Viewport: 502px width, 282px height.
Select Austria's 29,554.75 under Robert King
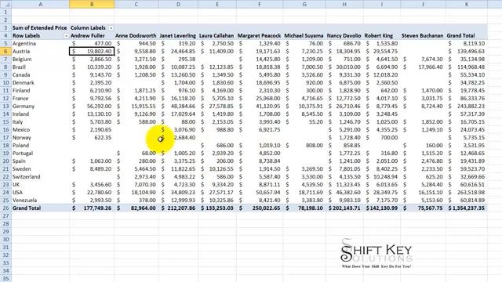point(382,52)
